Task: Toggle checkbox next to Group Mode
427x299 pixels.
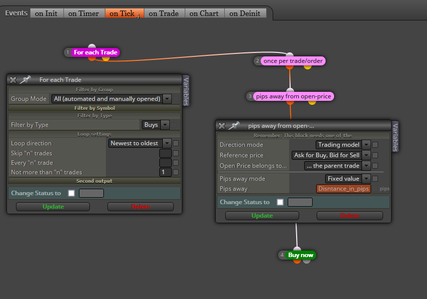Action: pyautogui.click(x=176, y=99)
